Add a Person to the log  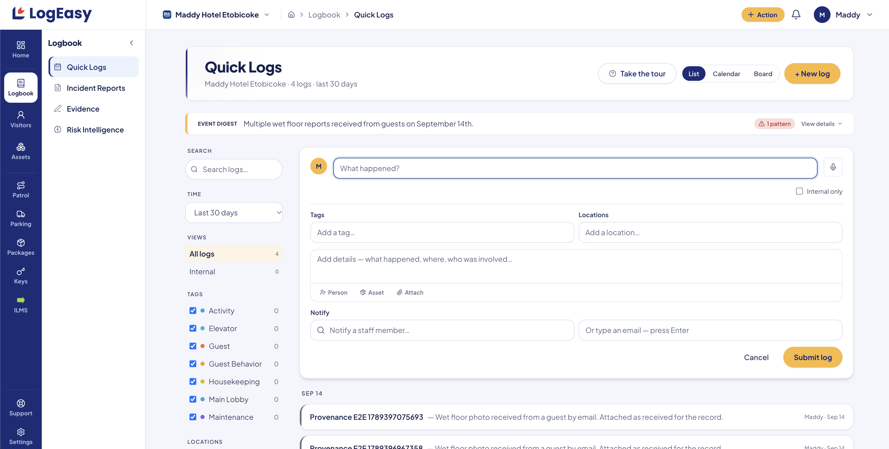click(x=333, y=293)
